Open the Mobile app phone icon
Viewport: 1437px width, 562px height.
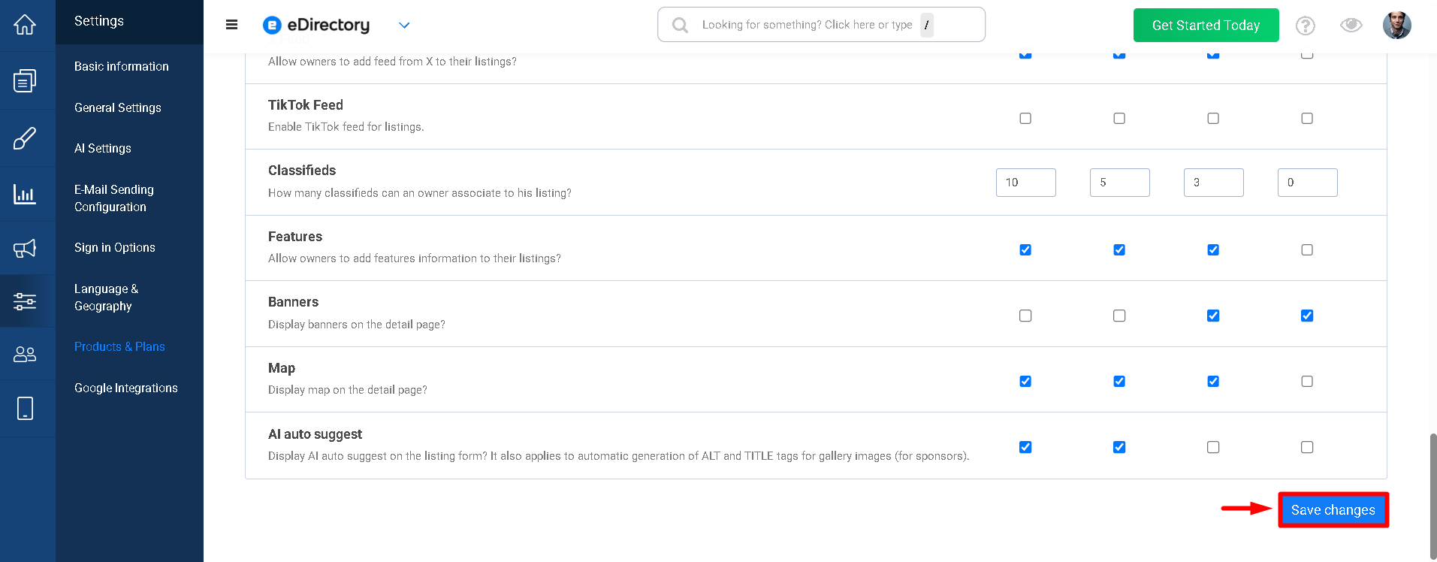pos(25,408)
